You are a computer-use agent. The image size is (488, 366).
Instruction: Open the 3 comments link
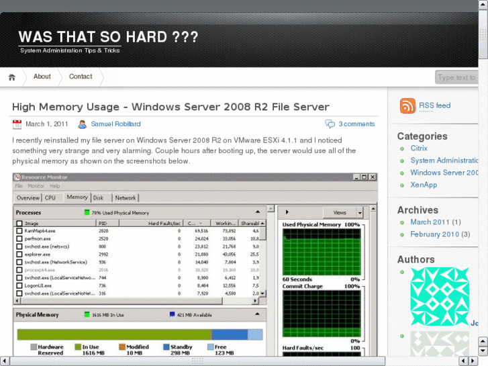356,124
